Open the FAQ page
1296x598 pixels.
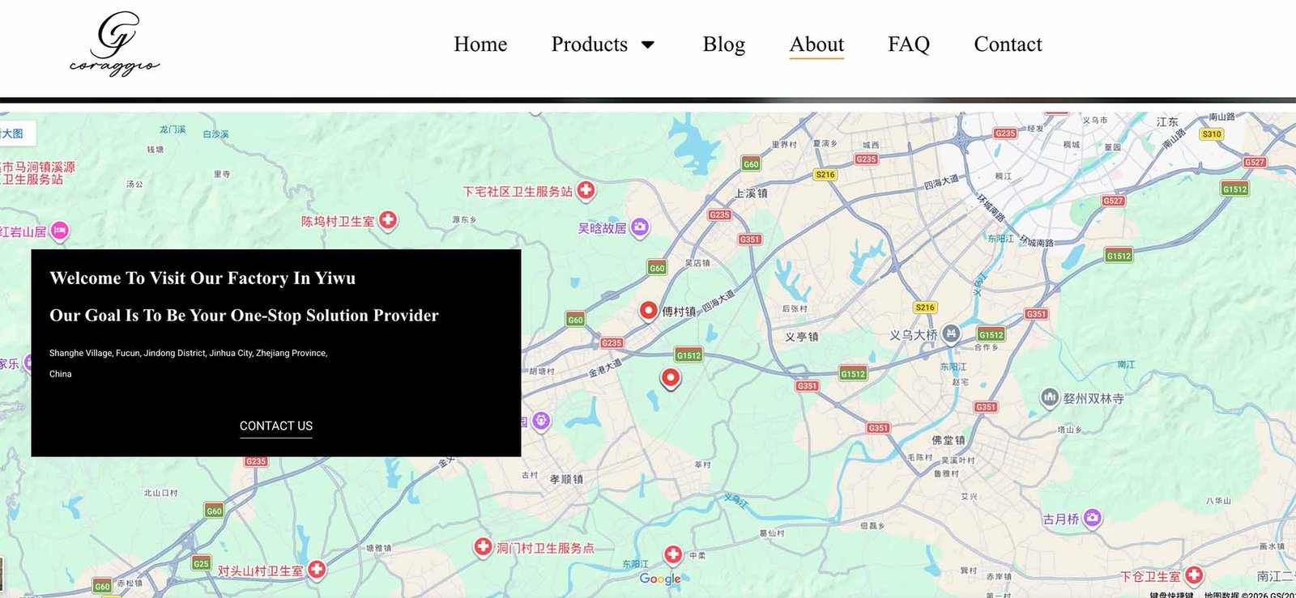coord(908,45)
